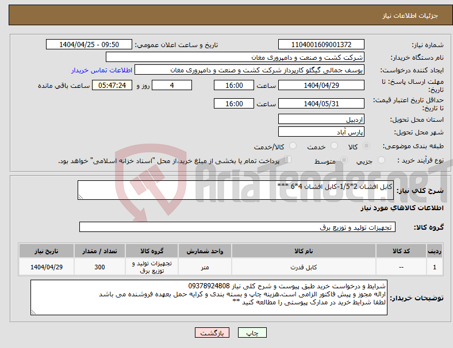Click the delivery city field پارس آباد
This screenshot has height=348, width=453.
tap(321, 132)
